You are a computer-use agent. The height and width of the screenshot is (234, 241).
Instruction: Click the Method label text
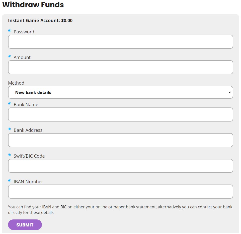[16, 83]
